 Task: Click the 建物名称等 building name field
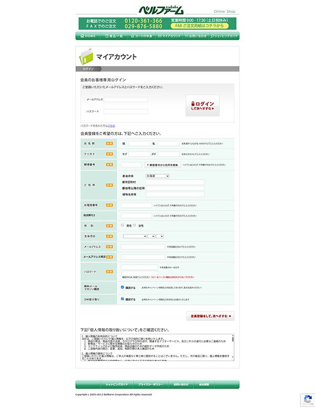(x=175, y=194)
